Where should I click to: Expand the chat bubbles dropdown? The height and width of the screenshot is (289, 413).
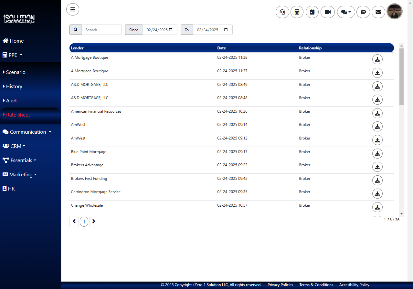pos(346,12)
